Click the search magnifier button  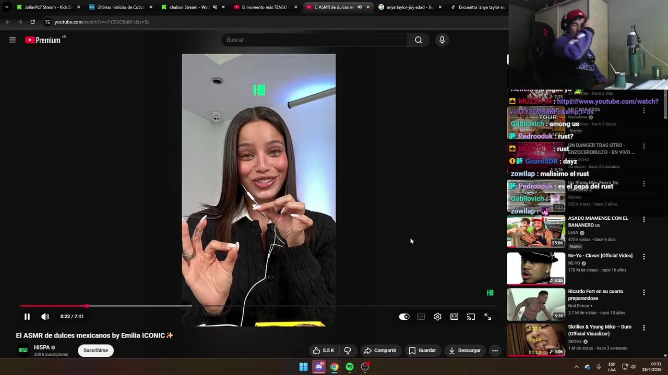(418, 40)
